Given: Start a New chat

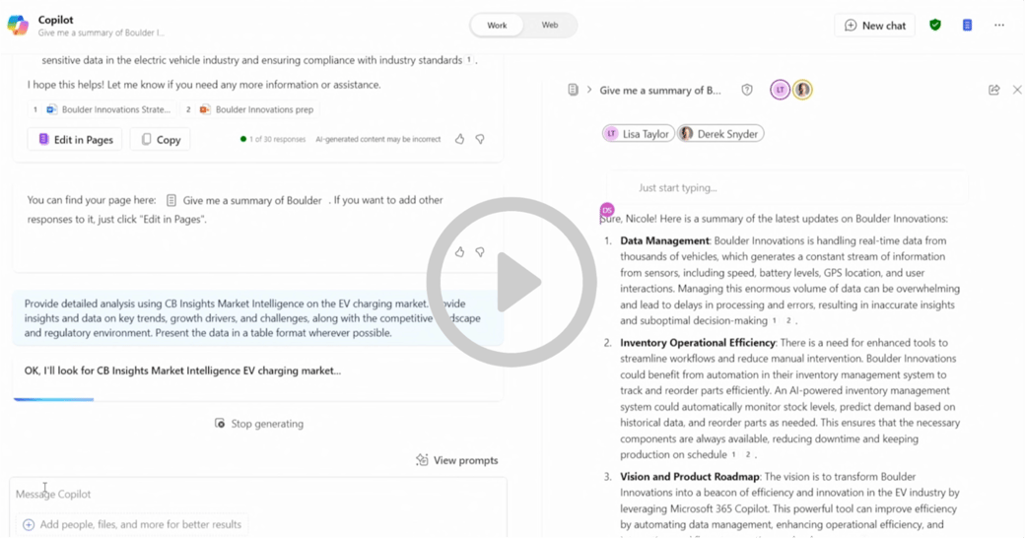Looking at the screenshot, I should (x=874, y=26).
